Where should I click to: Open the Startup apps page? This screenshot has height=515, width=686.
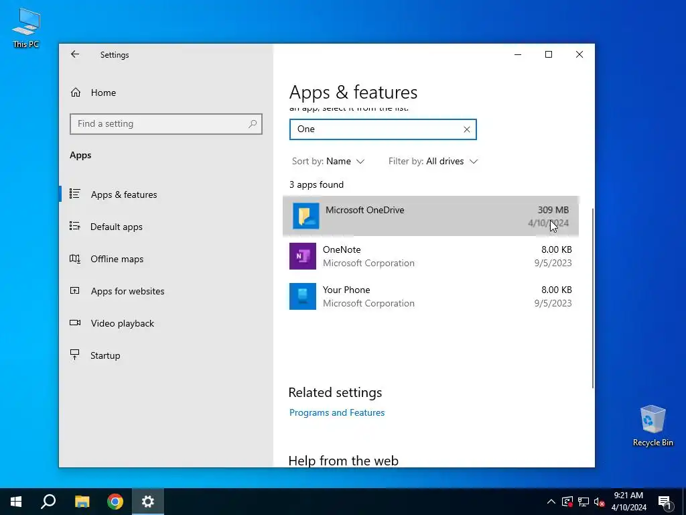point(105,355)
